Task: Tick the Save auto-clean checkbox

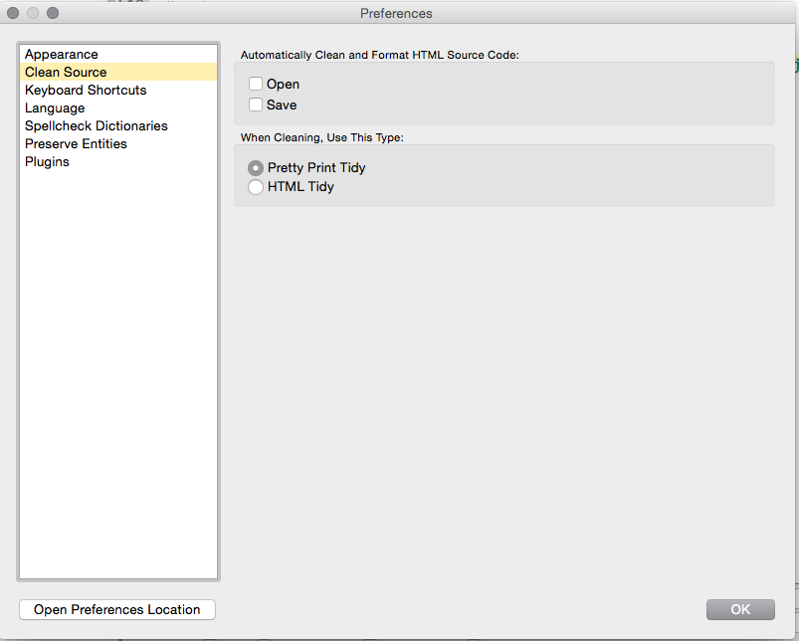Action: click(x=256, y=105)
